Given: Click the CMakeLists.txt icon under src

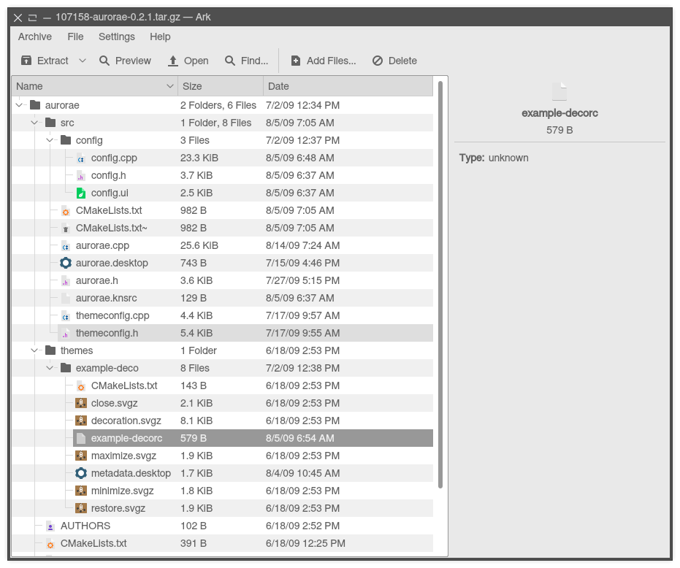Looking at the screenshot, I should tap(66, 211).
